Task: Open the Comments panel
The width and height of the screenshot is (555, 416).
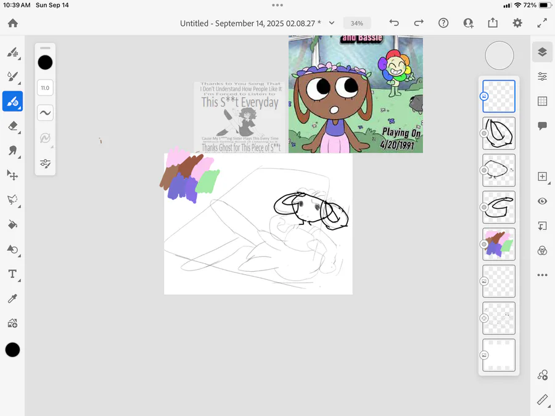Action: pos(542,126)
